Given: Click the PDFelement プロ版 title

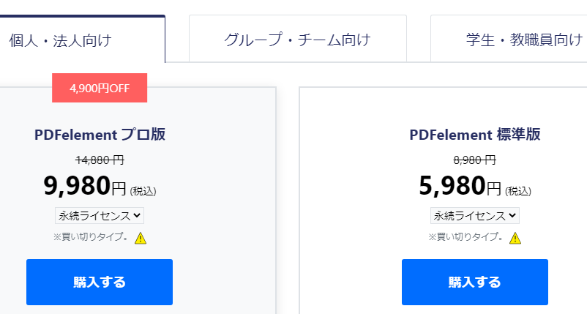Looking at the screenshot, I should pos(100,135).
